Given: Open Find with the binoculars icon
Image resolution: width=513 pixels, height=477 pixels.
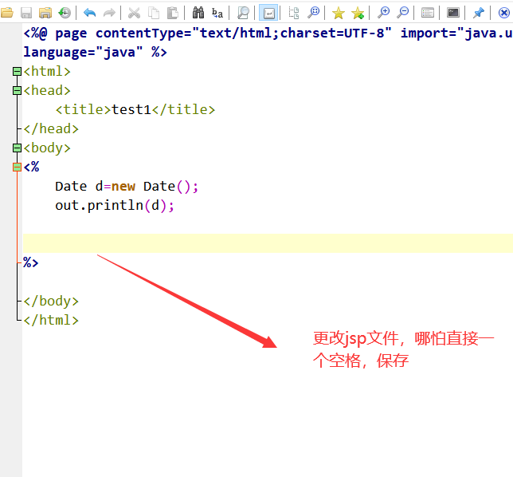Looking at the screenshot, I should tap(198, 13).
